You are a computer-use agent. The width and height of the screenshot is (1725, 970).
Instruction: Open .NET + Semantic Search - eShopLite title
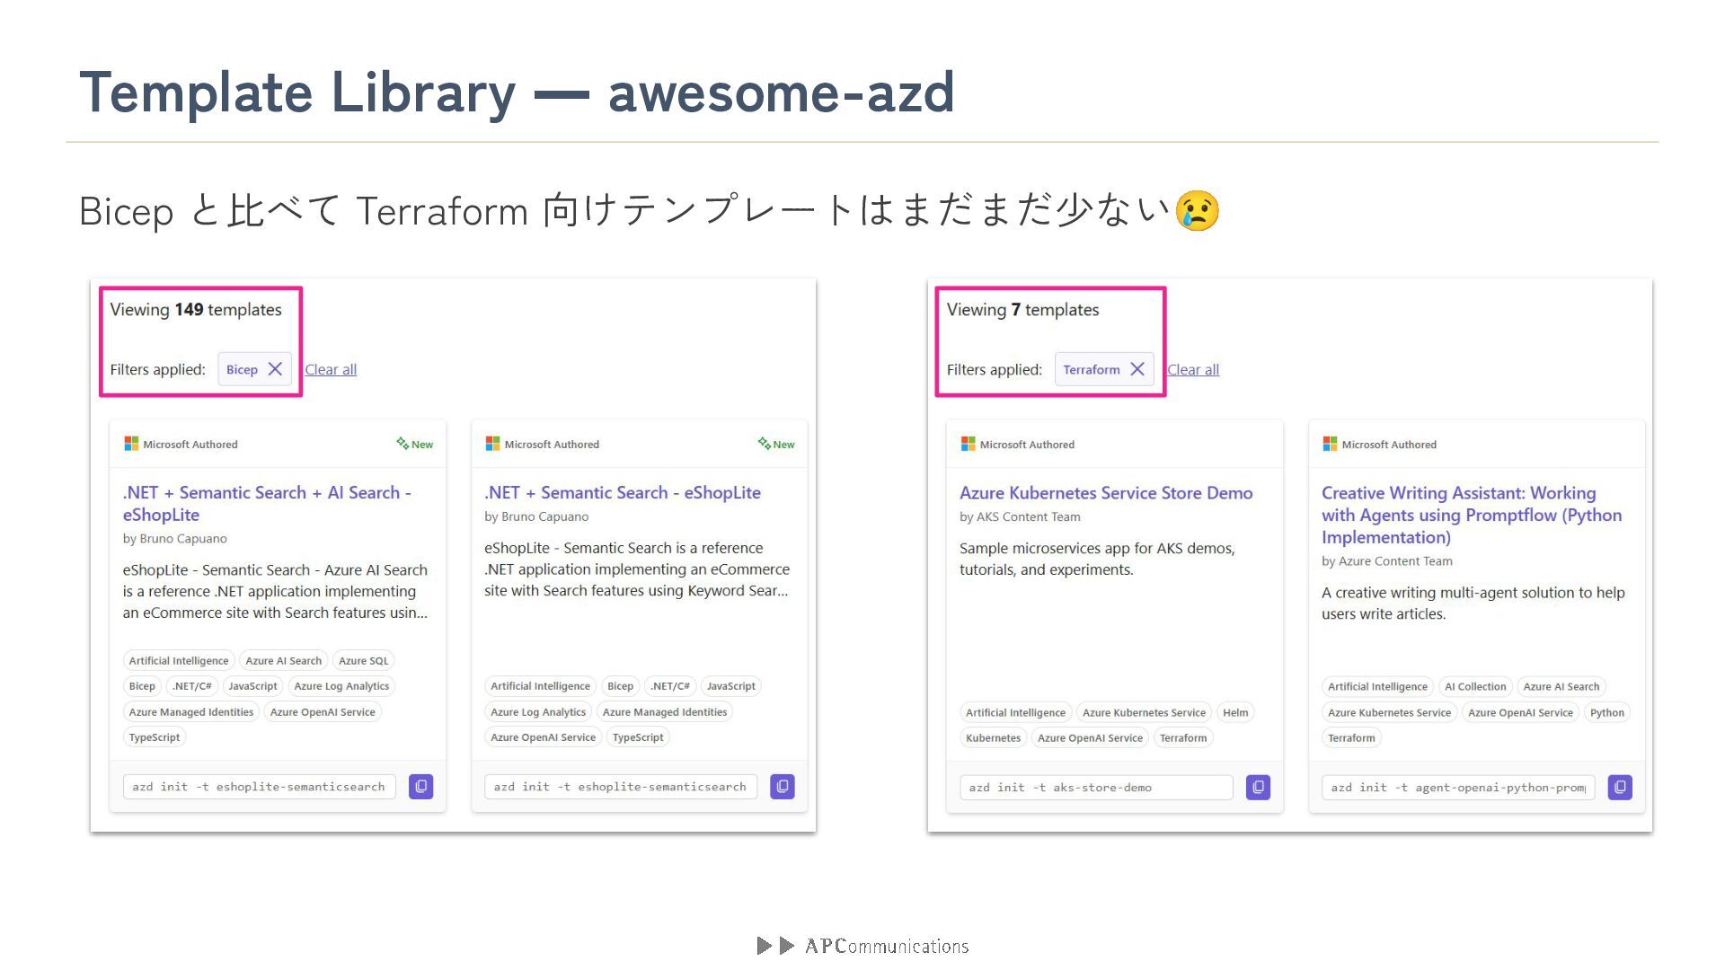click(622, 492)
